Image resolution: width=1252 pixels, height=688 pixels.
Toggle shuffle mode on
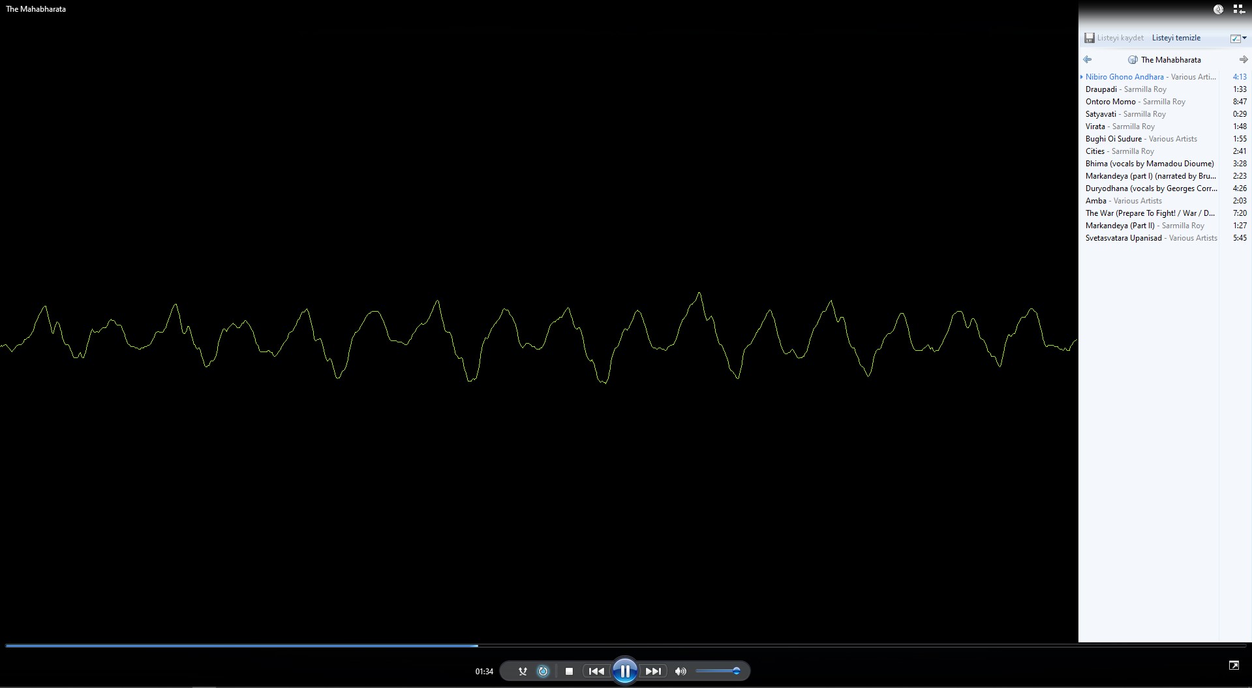pyautogui.click(x=523, y=671)
